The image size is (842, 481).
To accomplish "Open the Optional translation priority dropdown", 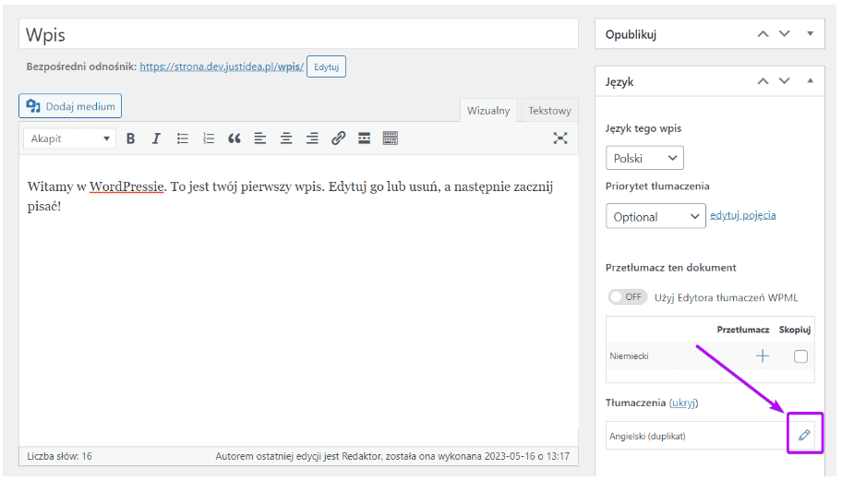I will [x=656, y=217].
